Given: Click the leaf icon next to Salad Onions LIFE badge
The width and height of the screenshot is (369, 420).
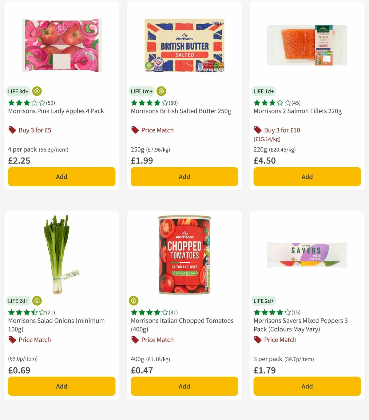Looking at the screenshot, I should (x=37, y=301).
